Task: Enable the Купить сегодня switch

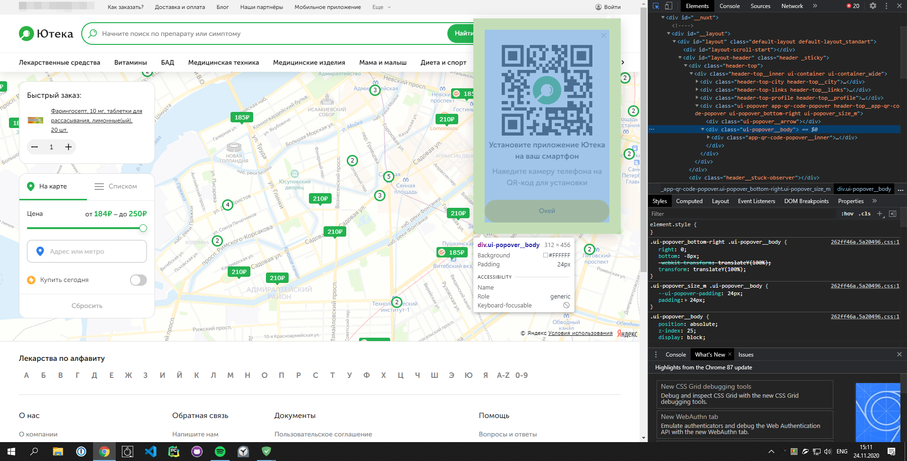Action: pyautogui.click(x=137, y=280)
